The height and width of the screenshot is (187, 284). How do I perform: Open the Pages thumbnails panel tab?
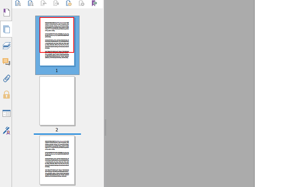6,29
